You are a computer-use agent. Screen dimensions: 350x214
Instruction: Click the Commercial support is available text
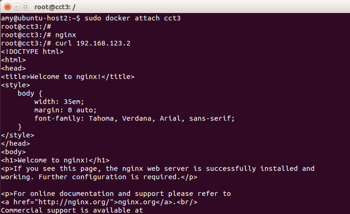(72, 210)
